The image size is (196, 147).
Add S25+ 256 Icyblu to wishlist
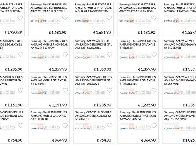154,90
